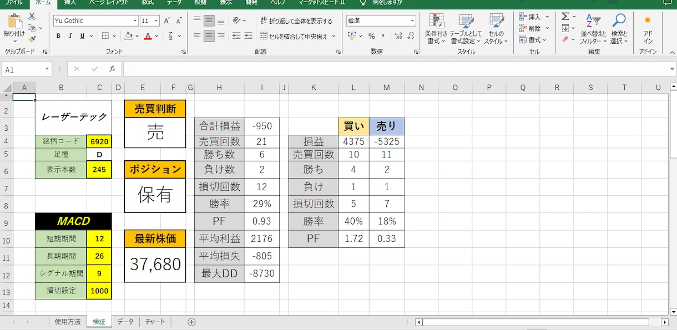Click Merge and Center (セルを結合して中央揃え)
Screen dimensions: 677x330
point(294,36)
